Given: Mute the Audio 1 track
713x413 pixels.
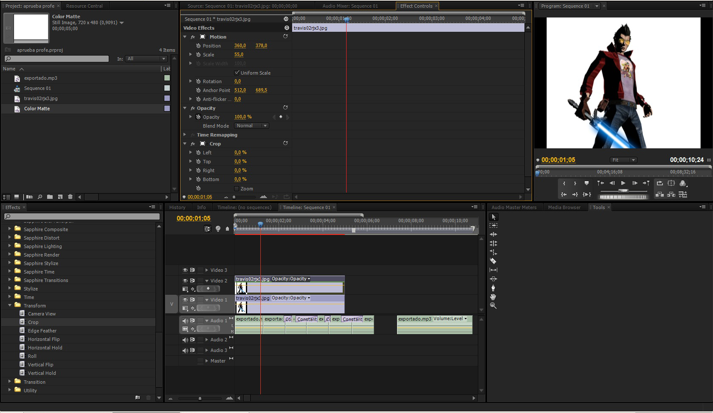Looking at the screenshot, I should [185, 321].
